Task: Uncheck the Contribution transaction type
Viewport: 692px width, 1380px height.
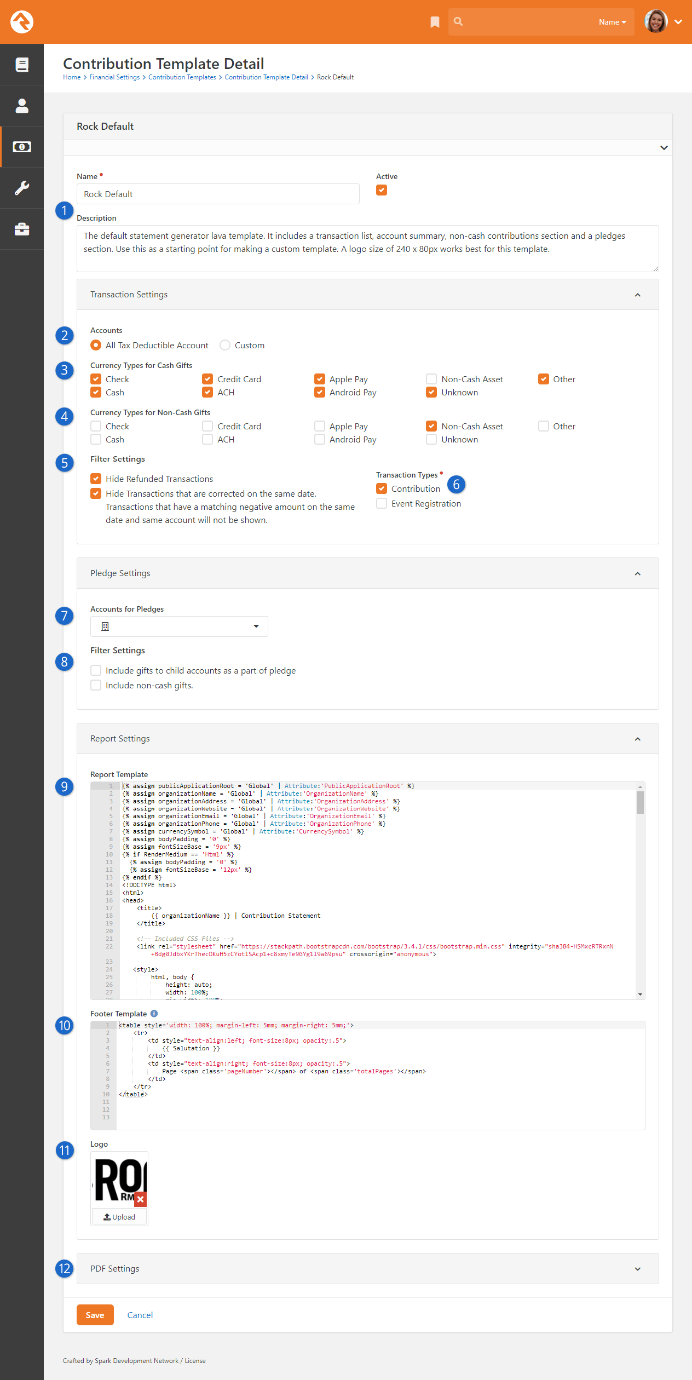Action: pos(382,488)
